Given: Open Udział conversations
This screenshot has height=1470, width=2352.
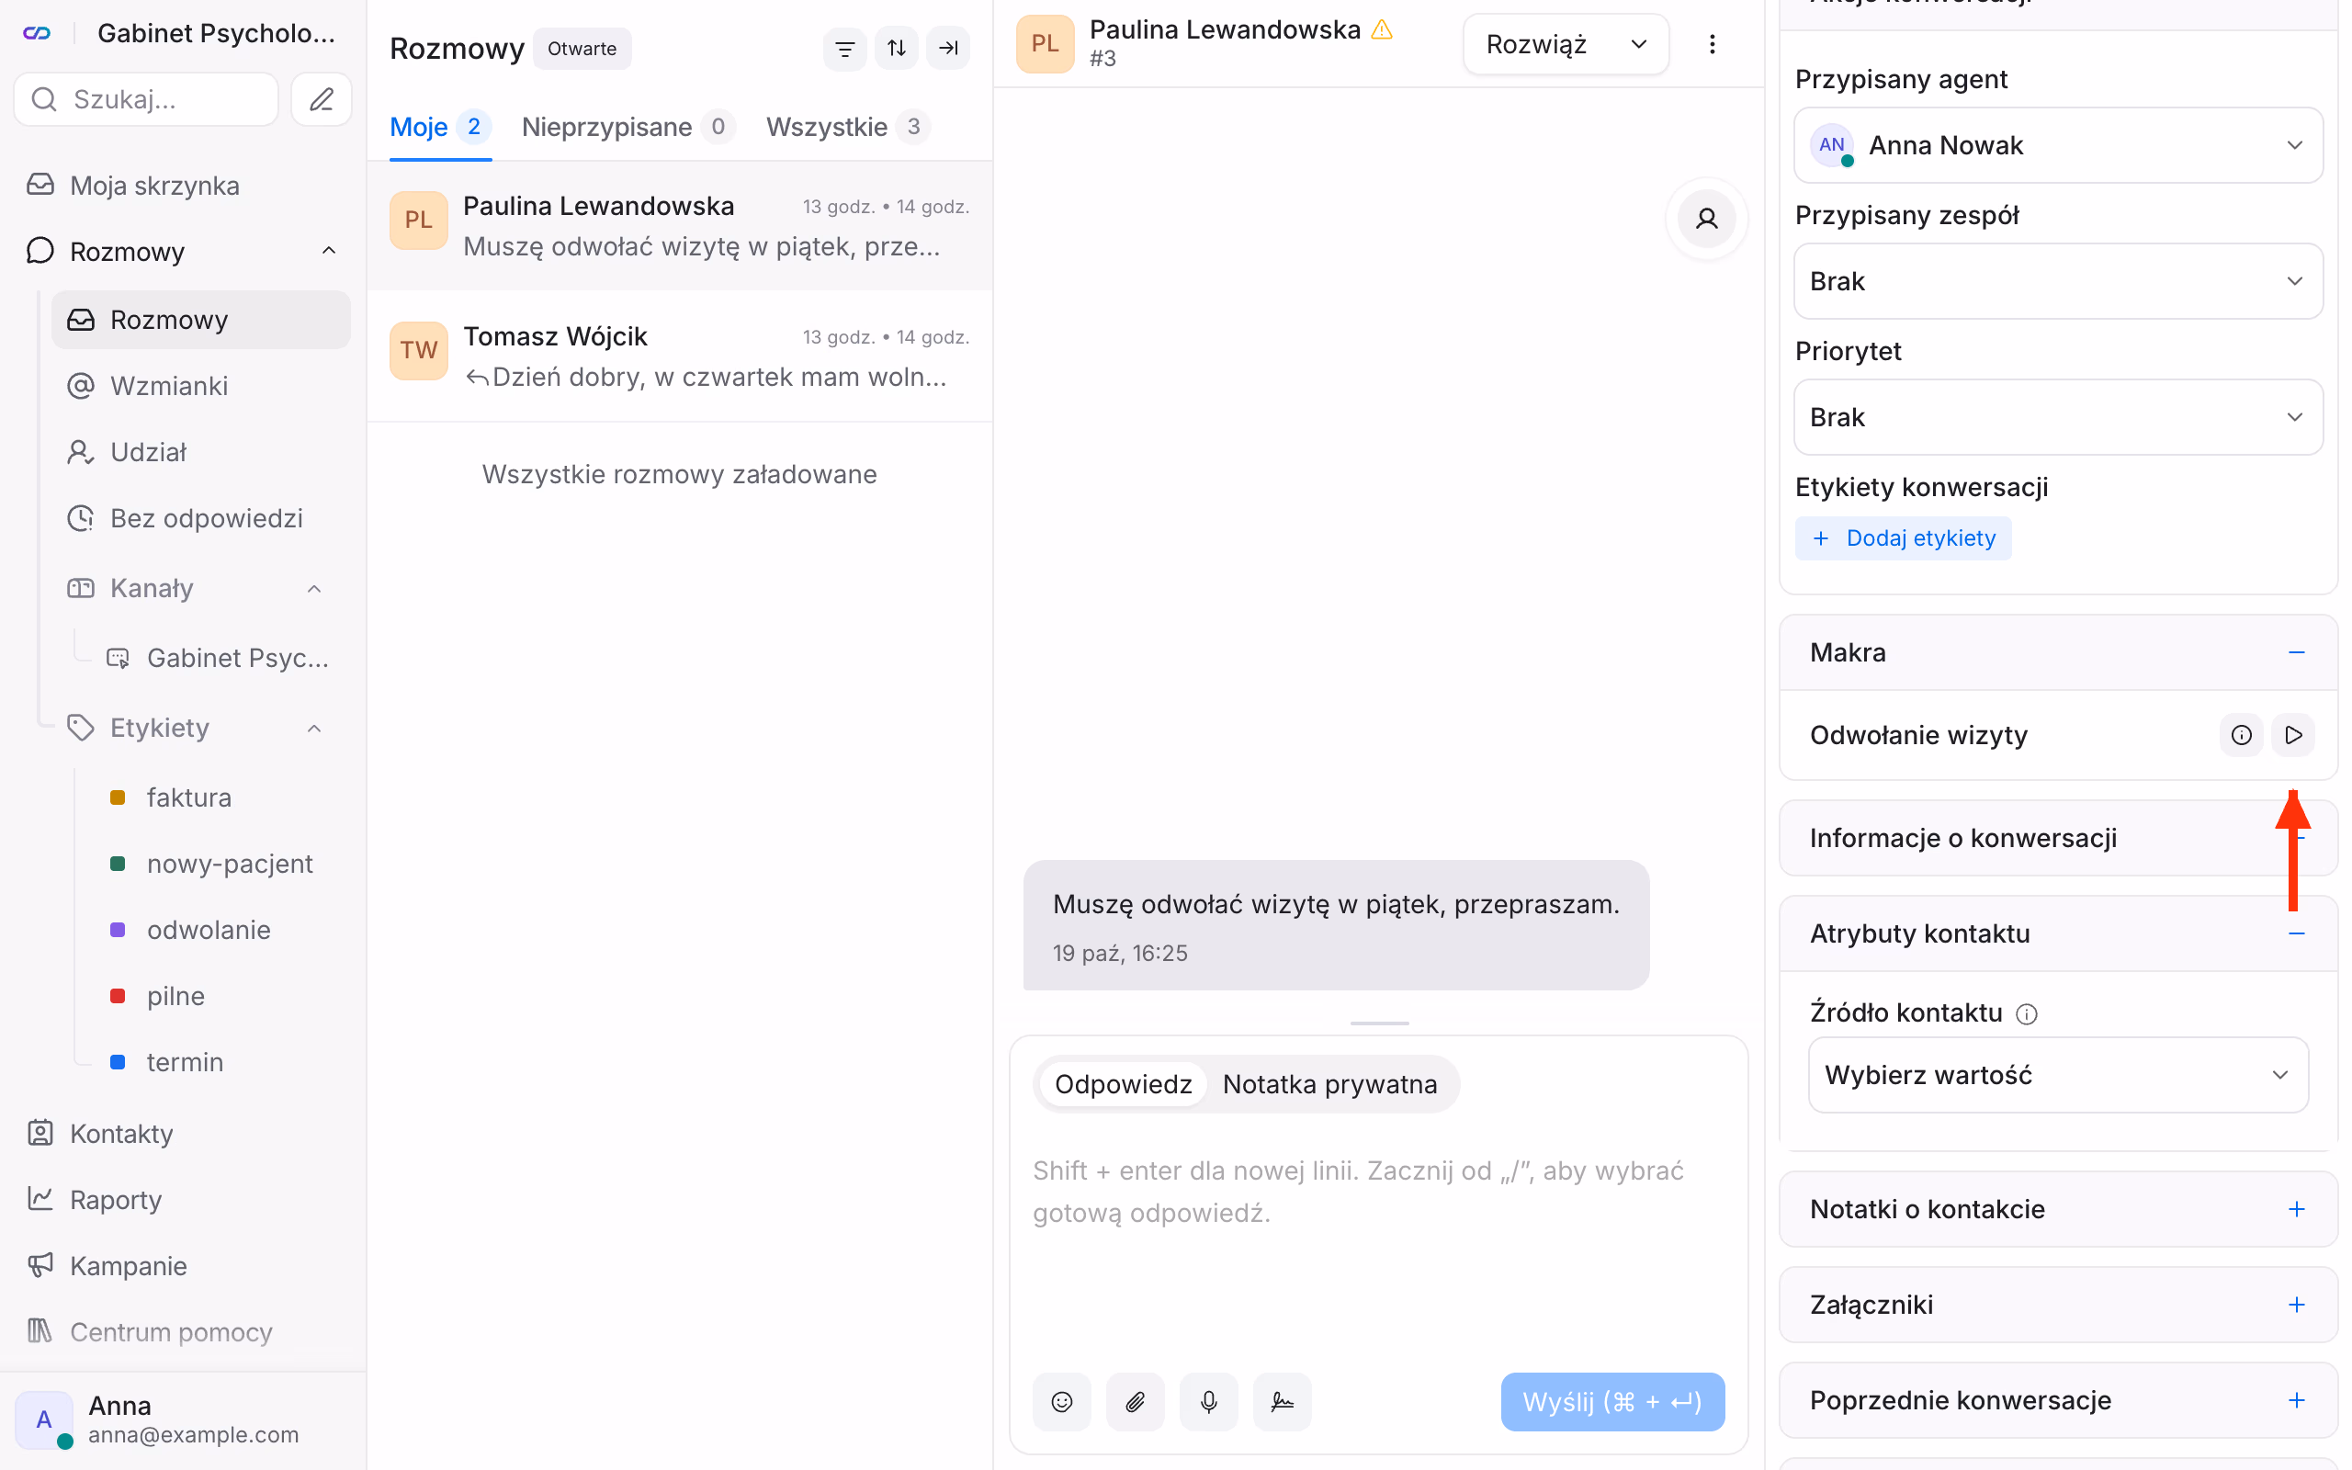Looking at the screenshot, I should 201,452.
